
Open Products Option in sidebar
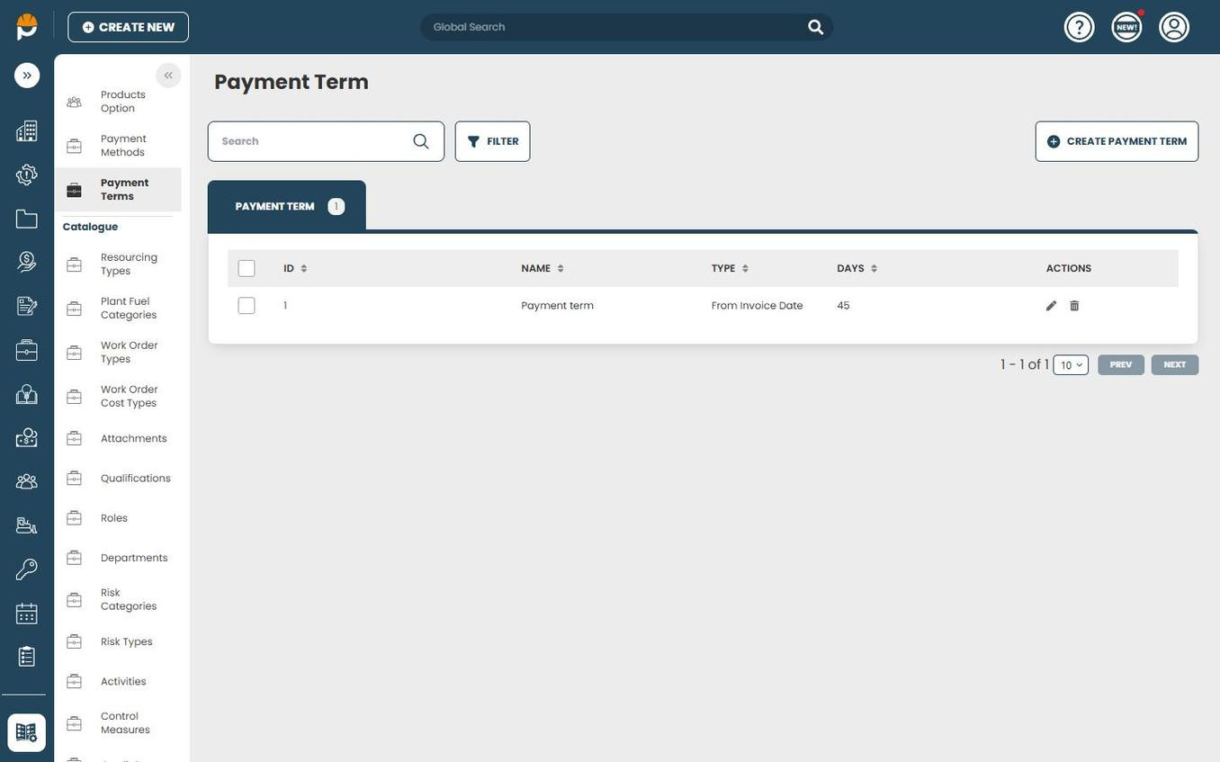118,102
